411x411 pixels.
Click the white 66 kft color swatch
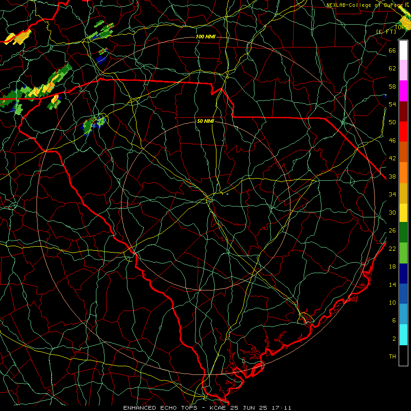[x=403, y=50]
